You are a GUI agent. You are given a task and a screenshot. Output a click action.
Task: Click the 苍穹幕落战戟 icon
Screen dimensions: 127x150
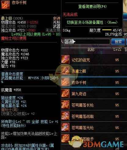click(65, 116)
